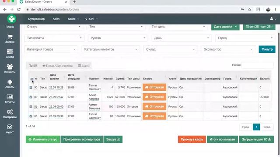
Task: Open the GPS menu
Action: pyautogui.click(x=91, y=19)
